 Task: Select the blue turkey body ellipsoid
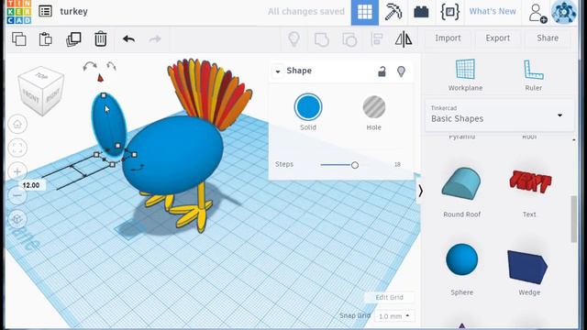click(x=174, y=155)
